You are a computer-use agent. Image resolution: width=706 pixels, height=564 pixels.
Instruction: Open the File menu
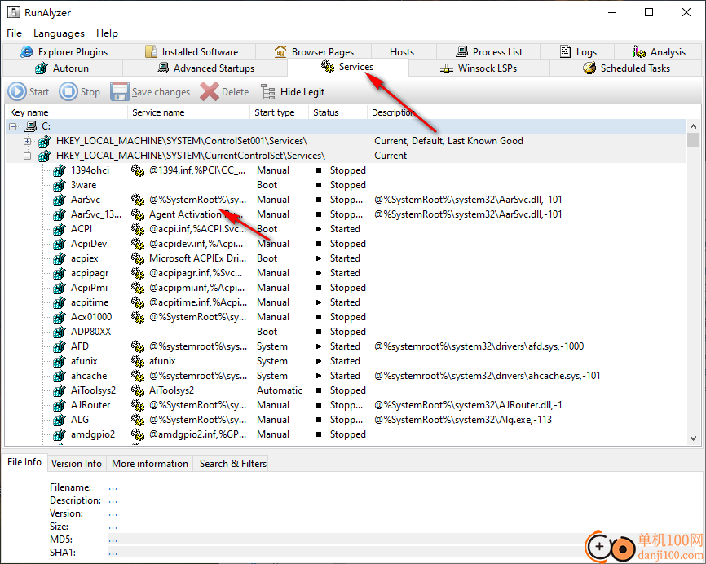click(15, 33)
